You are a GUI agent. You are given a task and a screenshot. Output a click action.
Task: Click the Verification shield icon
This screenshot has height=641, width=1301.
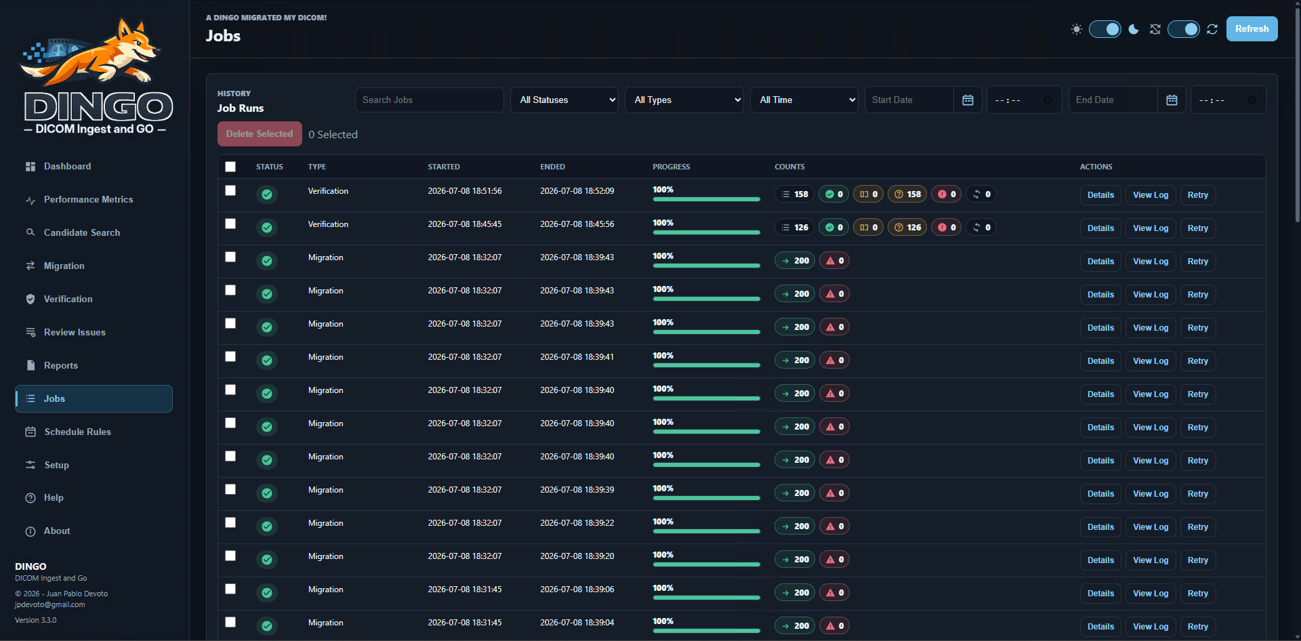[x=30, y=299]
